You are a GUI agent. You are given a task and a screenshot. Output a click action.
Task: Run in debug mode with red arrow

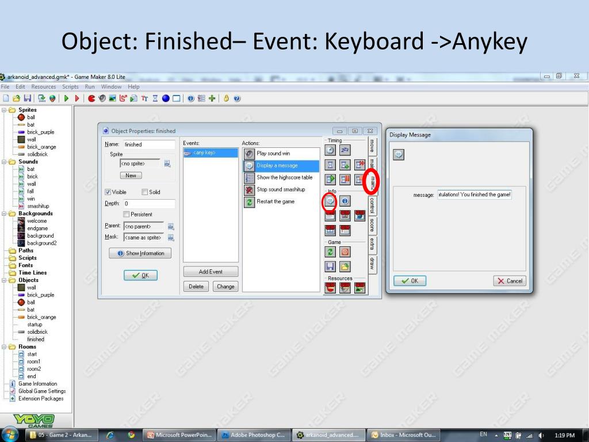click(x=77, y=98)
